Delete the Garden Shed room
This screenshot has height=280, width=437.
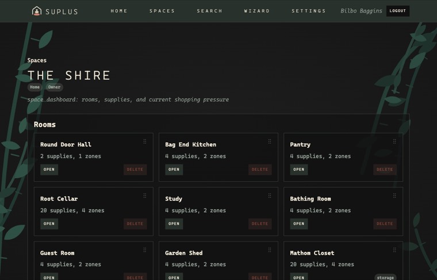[260, 277]
